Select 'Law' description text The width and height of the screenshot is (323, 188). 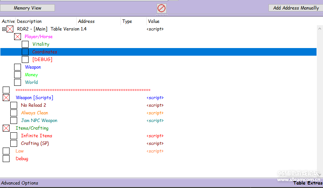point(19,151)
